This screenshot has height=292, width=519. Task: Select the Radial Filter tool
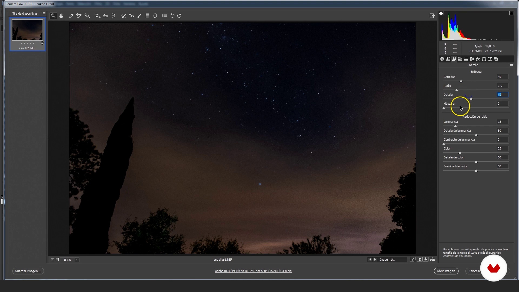pyautogui.click(x=155, y=16)
